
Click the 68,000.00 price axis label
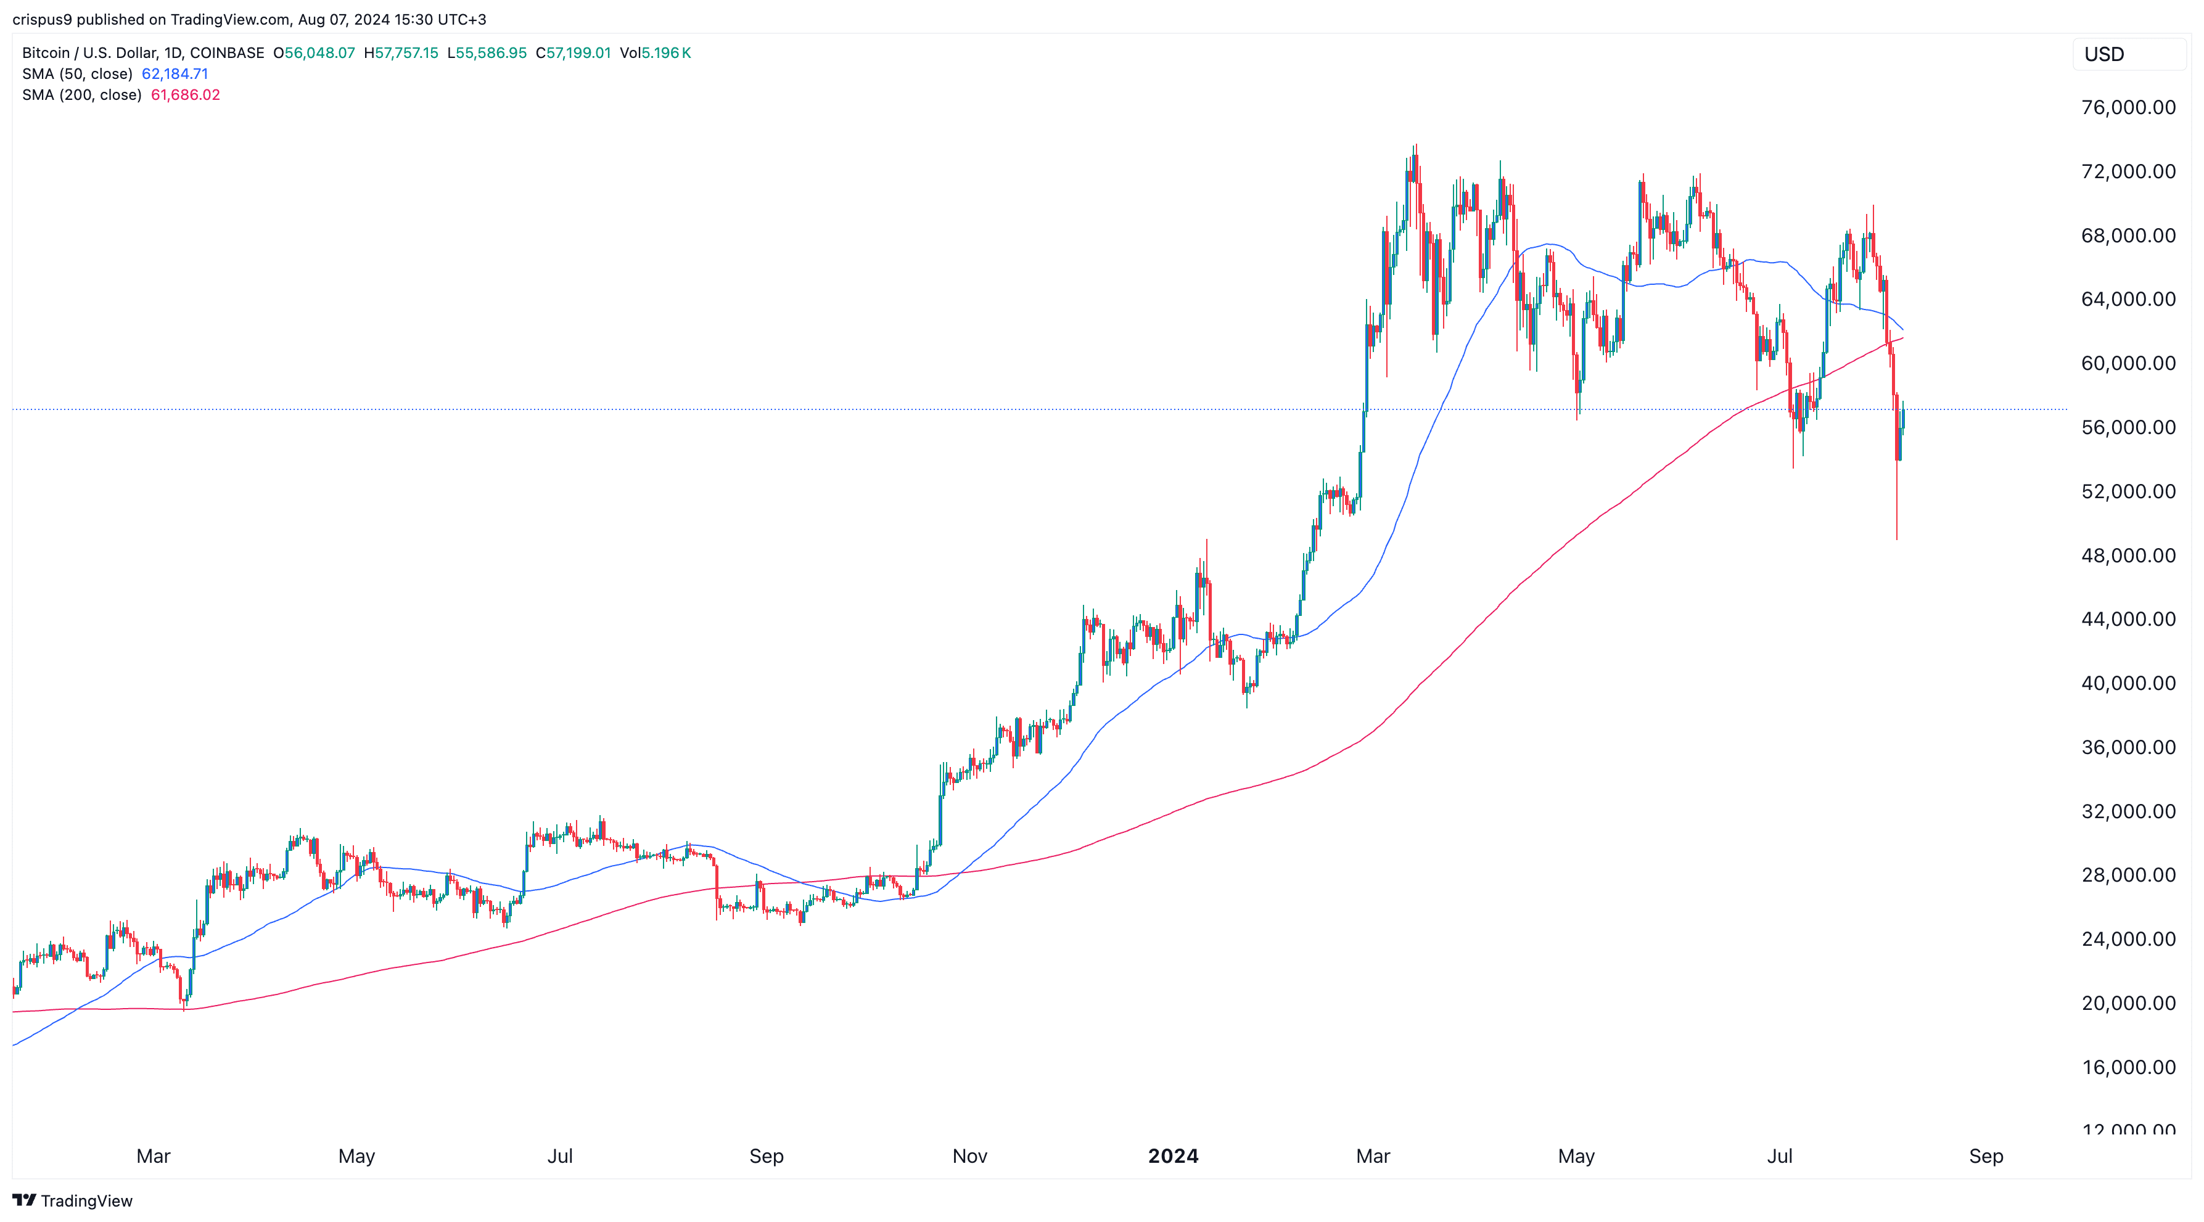point(2129,235)
